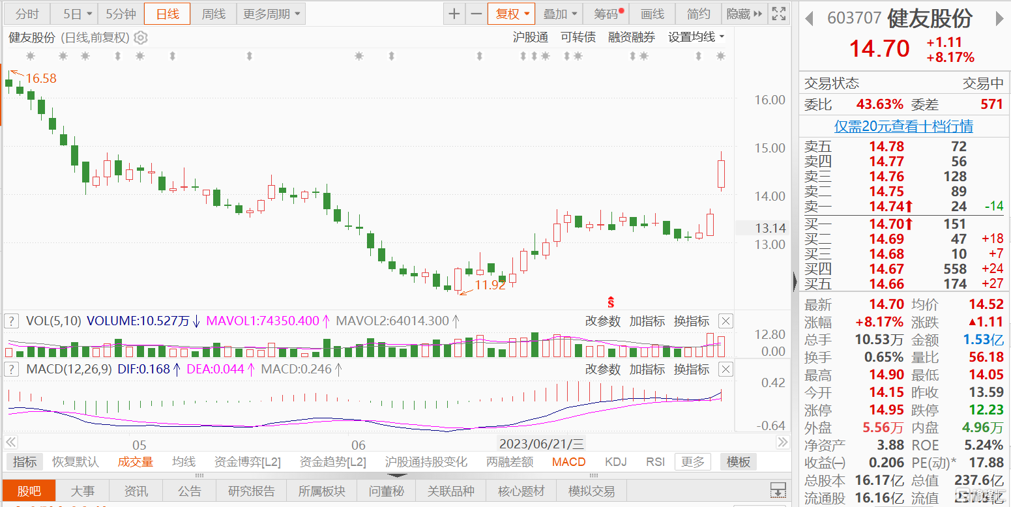Screen dimensions: 1011x507
Task: Open help question mark for VOL indicator
Action: 12,321
